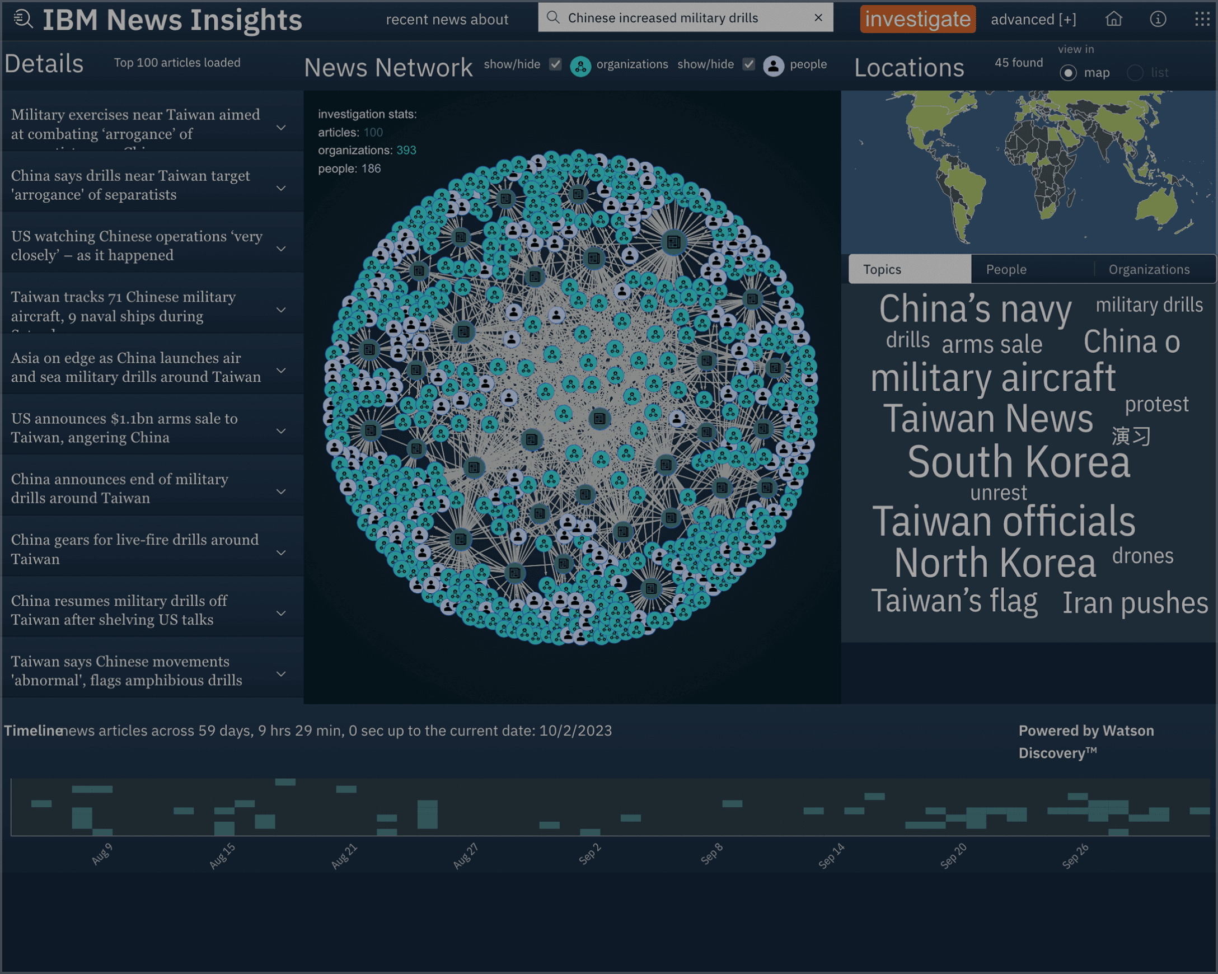The image size is (1218, 974).
Task: Expand 'China announces end of military drills' article
Action: (x=281, y=491)
